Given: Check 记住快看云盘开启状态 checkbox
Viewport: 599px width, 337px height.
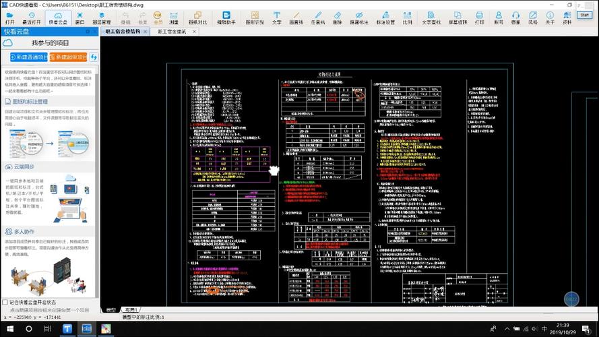Looking at the screenshot, I should 5,302.
